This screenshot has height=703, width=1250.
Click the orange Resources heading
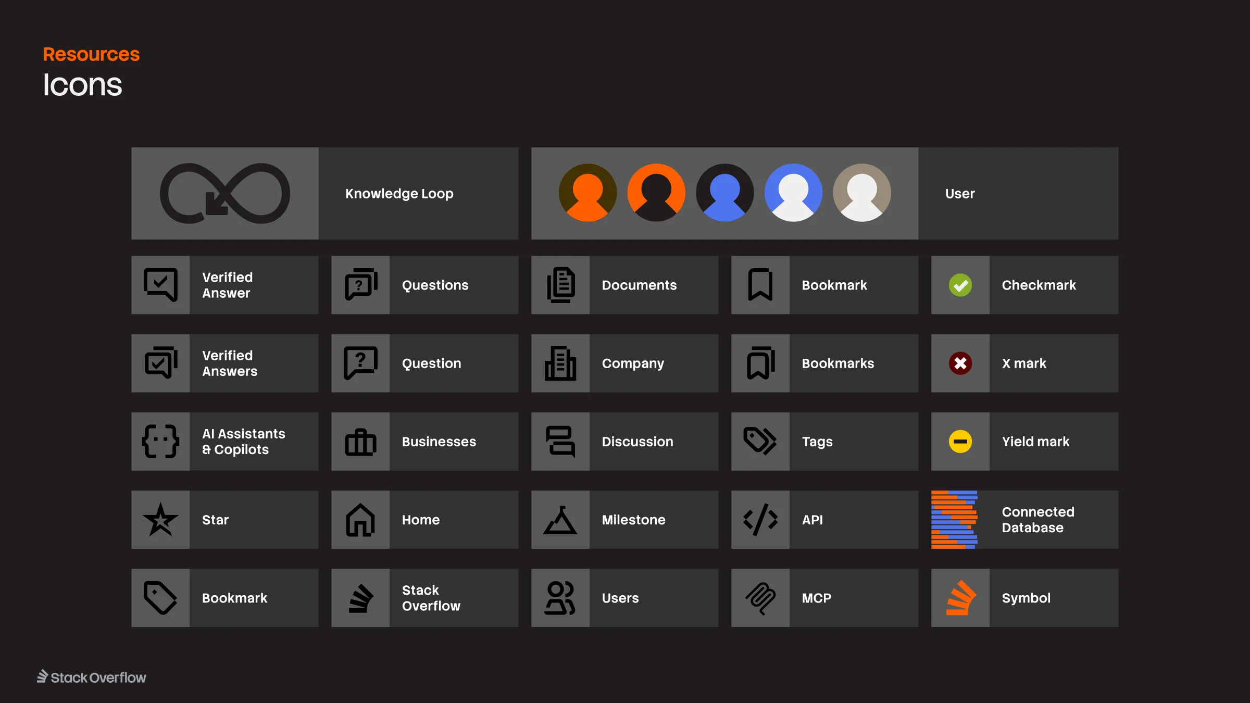[91, 54]
